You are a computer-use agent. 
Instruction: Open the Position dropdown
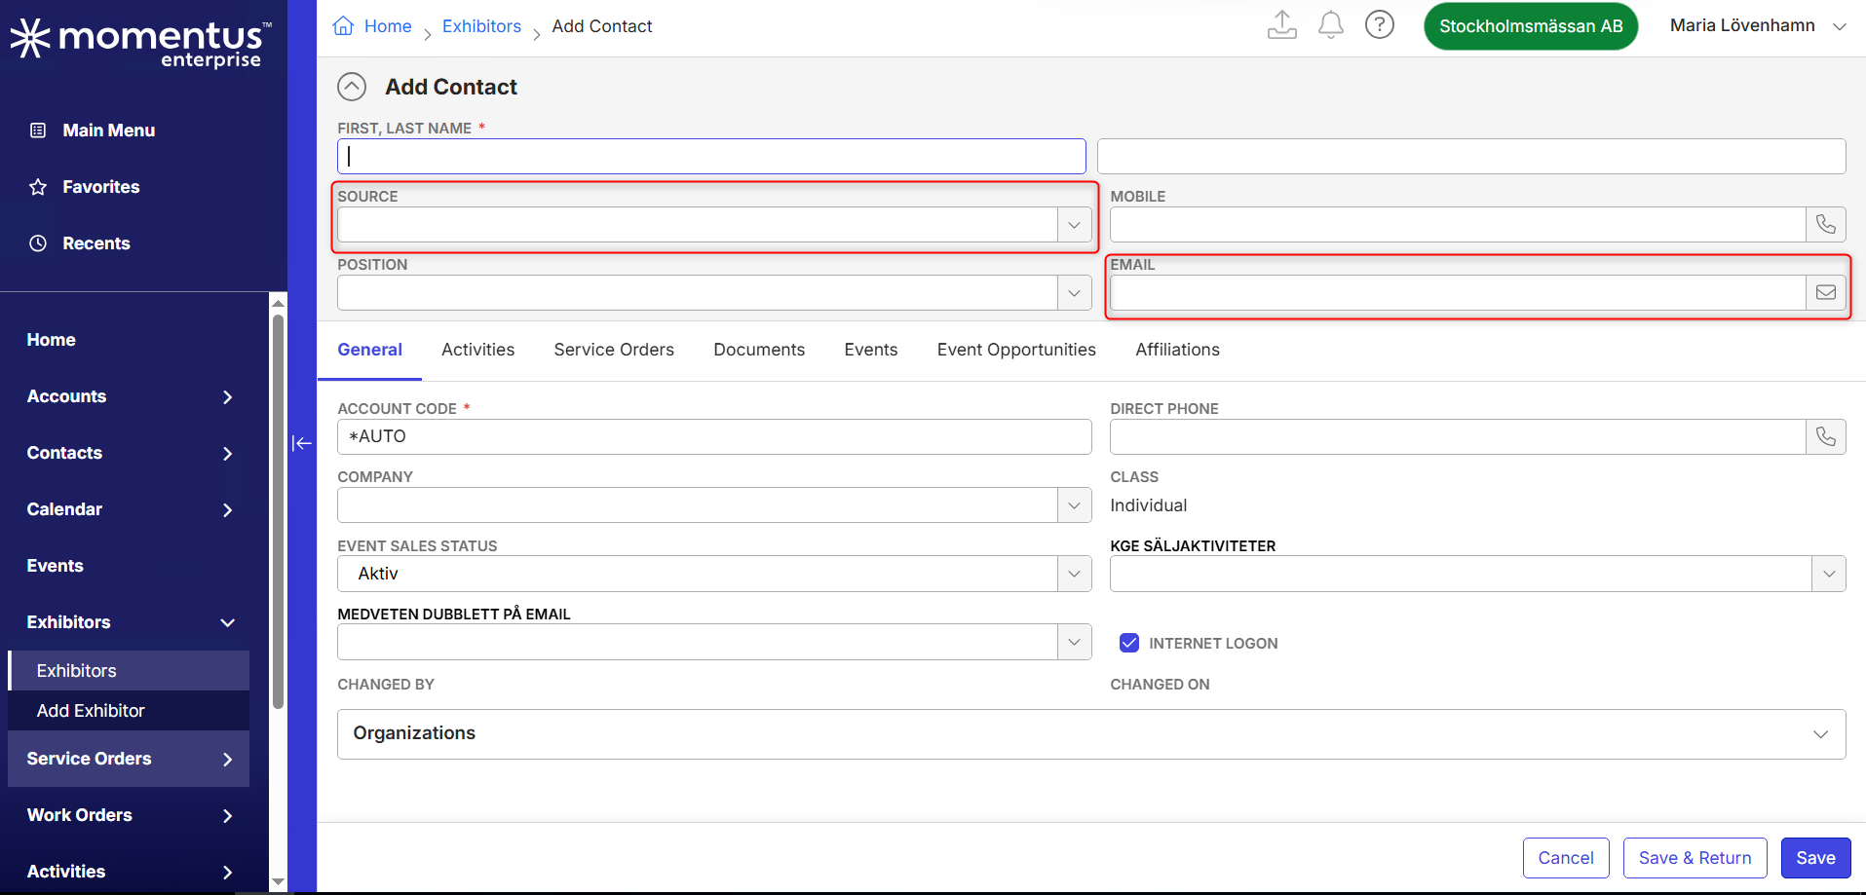[1074, 293]
